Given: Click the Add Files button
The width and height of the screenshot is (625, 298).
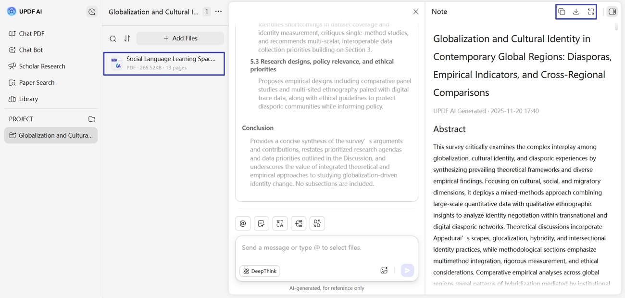Looking at the screenshot, I should pyautogui.click(x=180, y=38).
